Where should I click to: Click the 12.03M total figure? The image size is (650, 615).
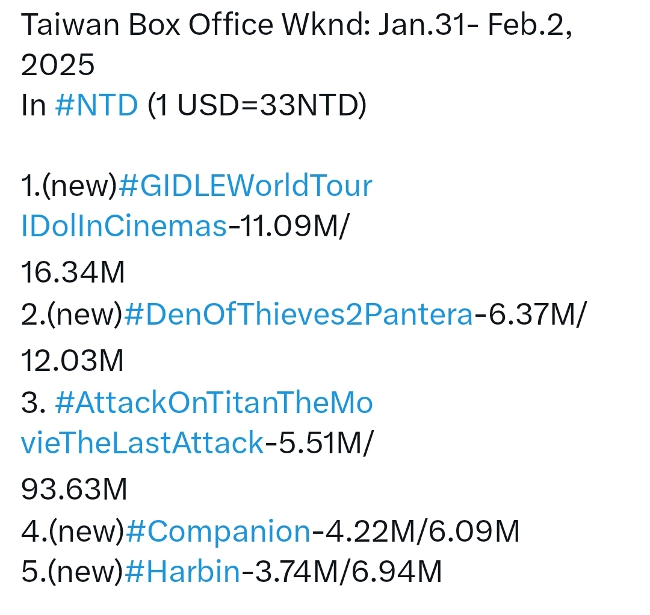[72, 361]
